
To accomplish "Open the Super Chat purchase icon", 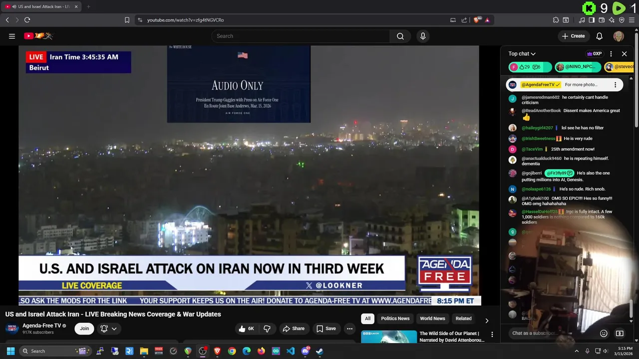I will click(620, 333).
